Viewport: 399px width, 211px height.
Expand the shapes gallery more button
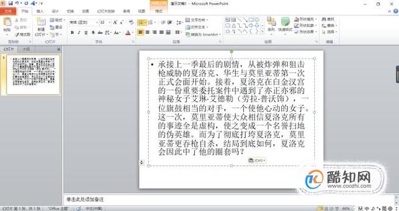click(262, 32)
